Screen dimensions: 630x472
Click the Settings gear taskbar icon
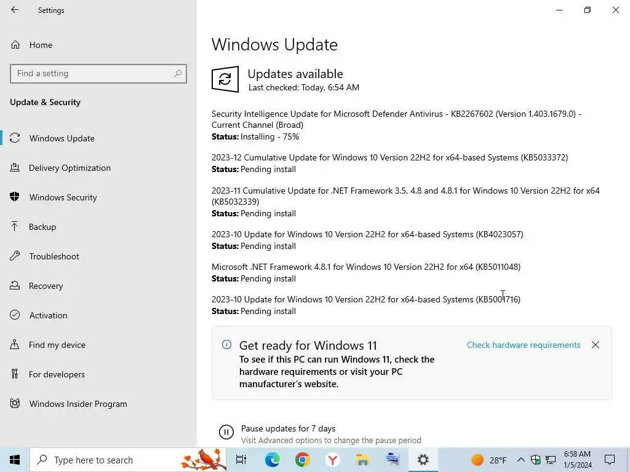(x=423, y=460)
